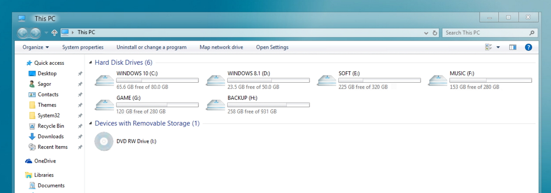
Task: Click '120 GB free of 280 GB' text
Action: click(x=141, y=112)
